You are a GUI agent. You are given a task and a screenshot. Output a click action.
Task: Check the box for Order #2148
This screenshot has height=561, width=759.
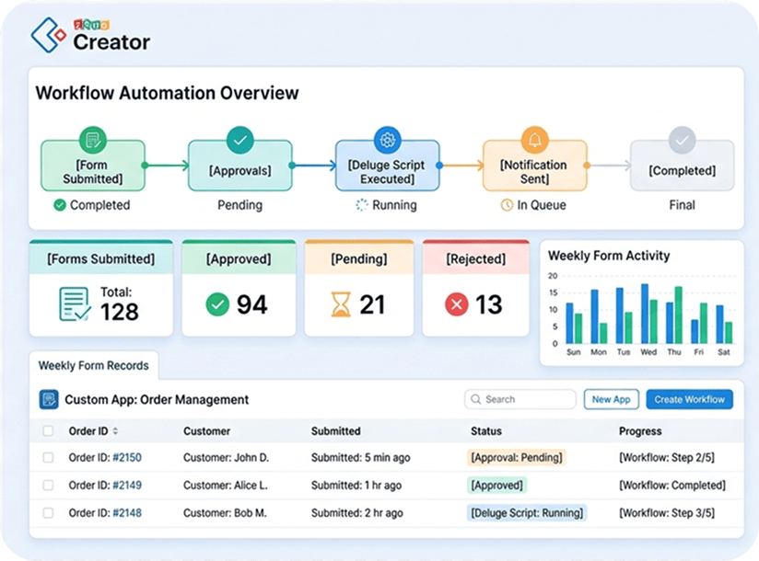click(48, 512)
